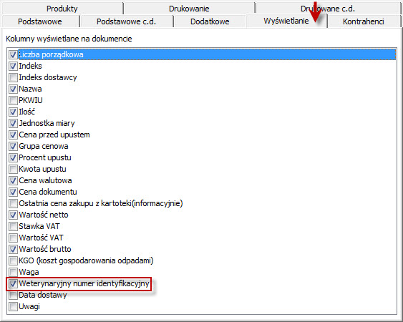Uncheck the Liczba porządkowa checkbox

tap(13, 54)
